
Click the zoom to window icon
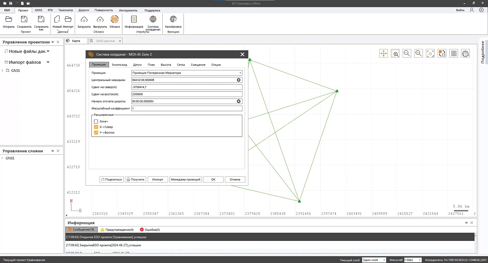[395, 54]
